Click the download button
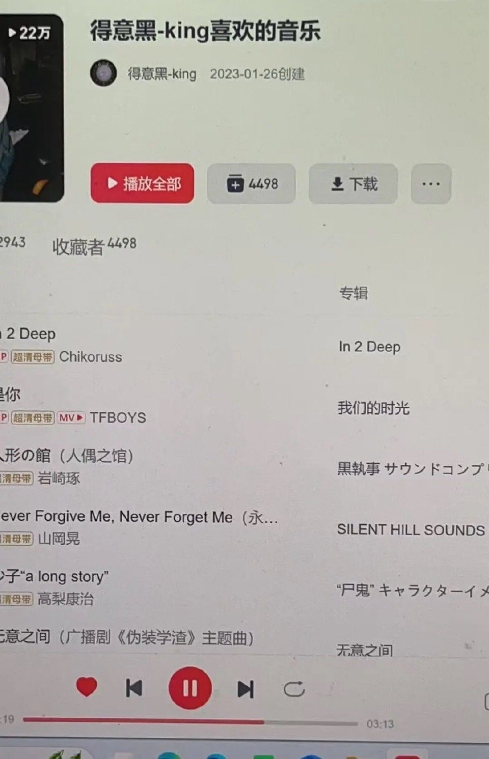 point(353,184)
